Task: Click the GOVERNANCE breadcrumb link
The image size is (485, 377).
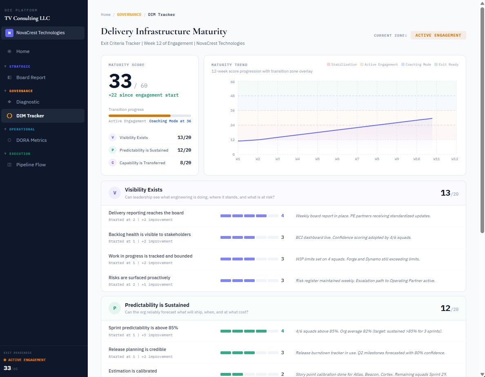Action: coord(129,15)
